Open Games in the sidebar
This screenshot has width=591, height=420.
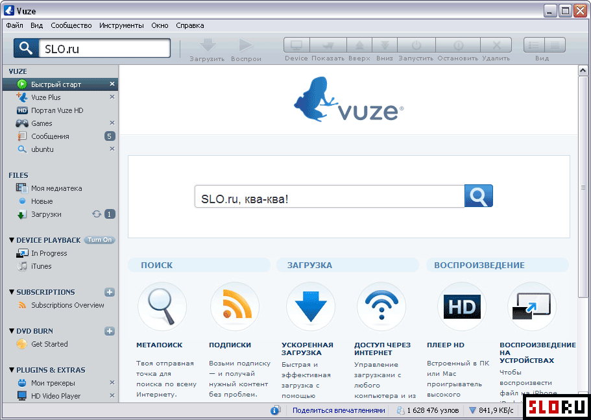(60, 123)
